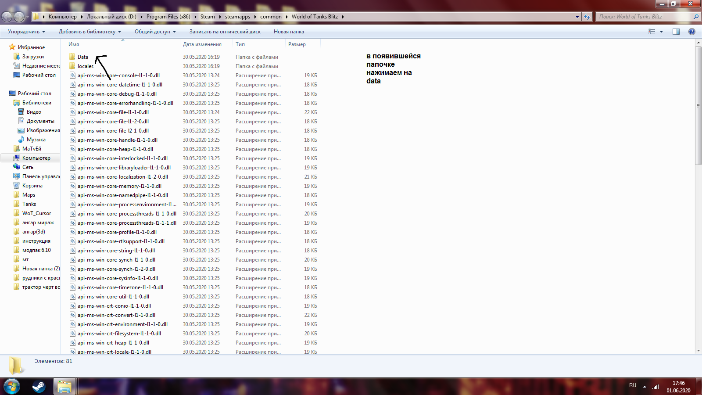The height and width of the screenshot is (395, 702).
Task: Select file api-ms-win-crt-convert-l1-1-0.dll
Action: tap(116, 315)
